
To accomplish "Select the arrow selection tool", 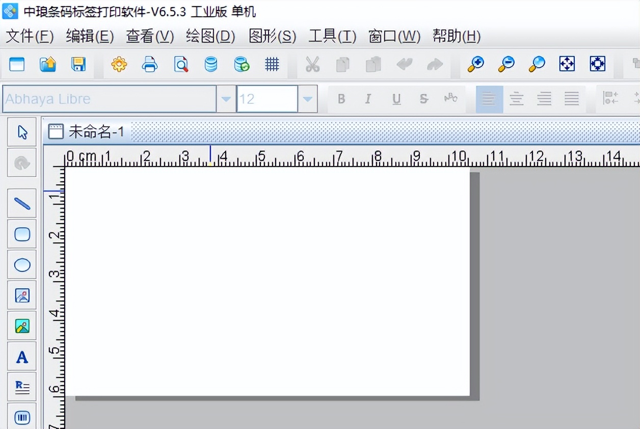I will (22, 131).
